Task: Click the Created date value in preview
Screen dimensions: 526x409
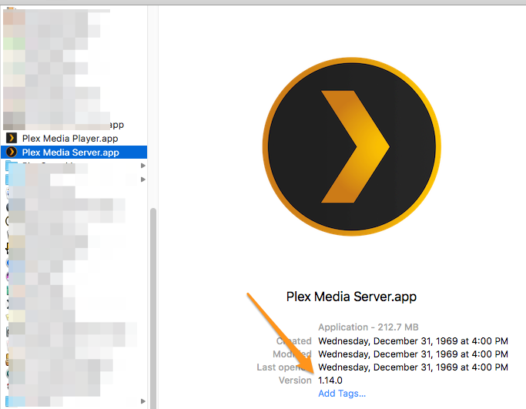Action: click(x=413, y=341)
